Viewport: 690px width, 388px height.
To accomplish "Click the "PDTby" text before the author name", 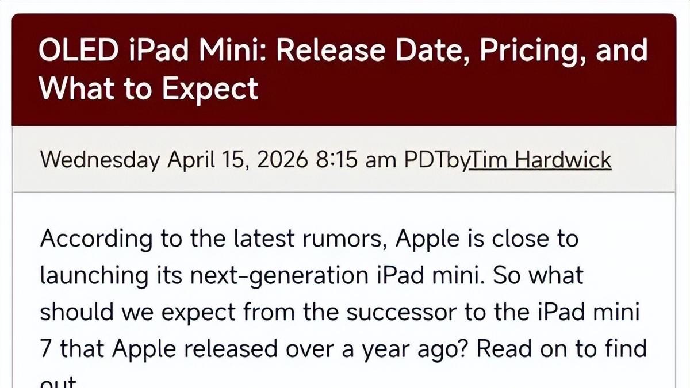I will coord(436,160).
